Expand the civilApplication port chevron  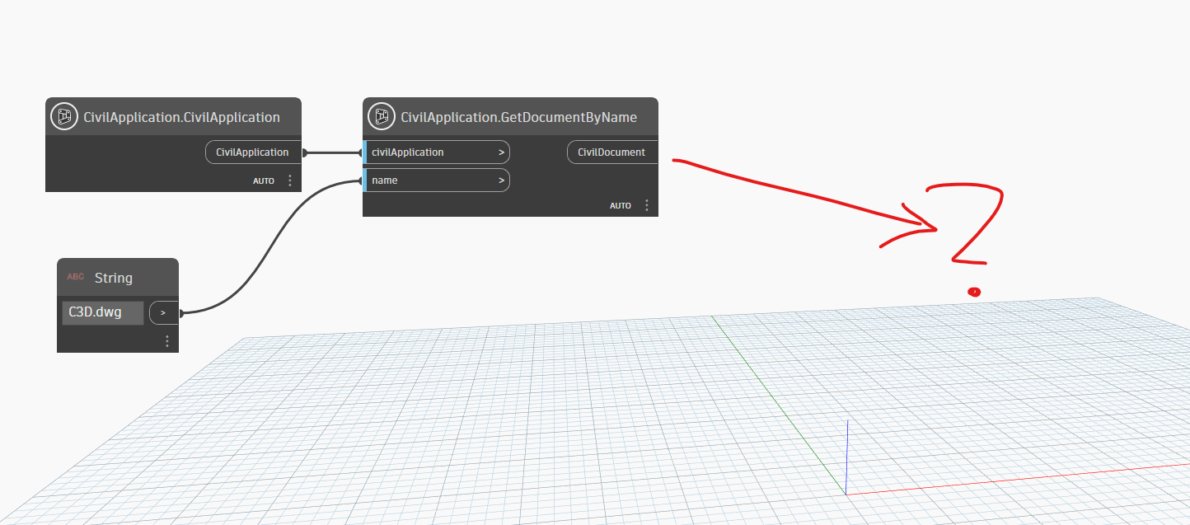[x=501, y=152]
